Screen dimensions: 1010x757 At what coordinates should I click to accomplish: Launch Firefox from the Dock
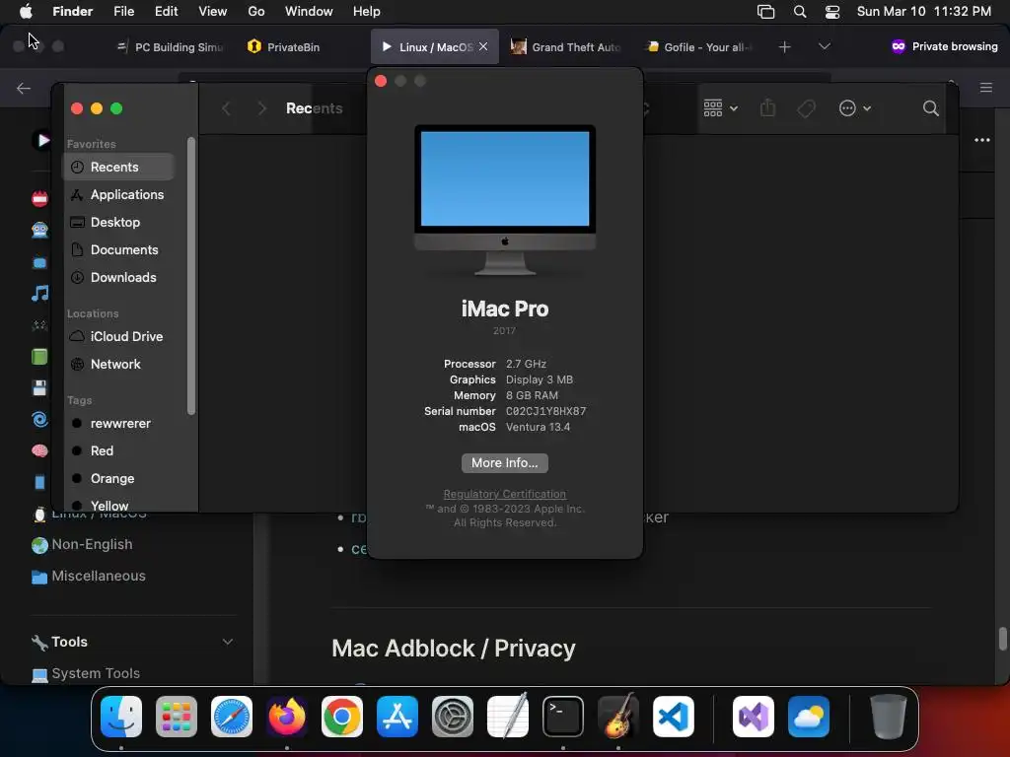click(287, 717)
